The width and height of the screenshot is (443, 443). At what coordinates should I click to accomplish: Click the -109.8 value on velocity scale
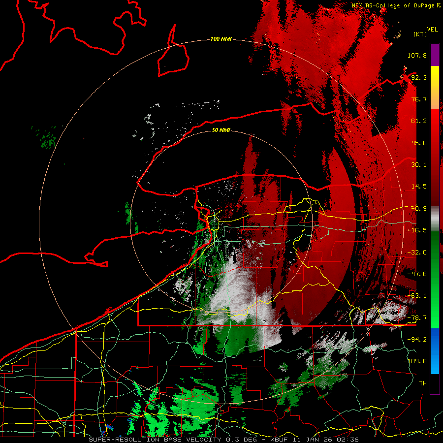[x=415, y=361]
